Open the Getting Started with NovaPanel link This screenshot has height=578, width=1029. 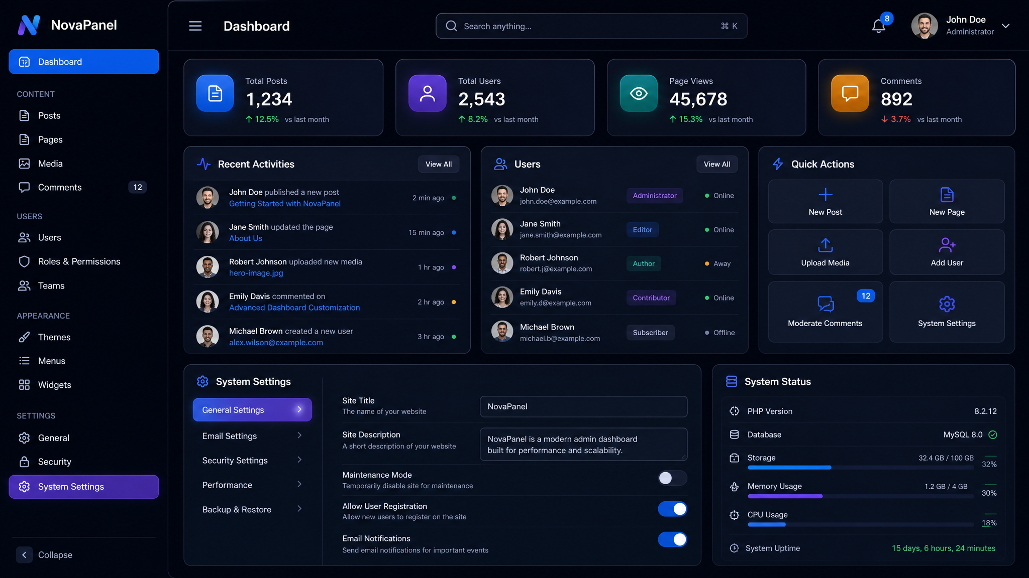[285, 204]
